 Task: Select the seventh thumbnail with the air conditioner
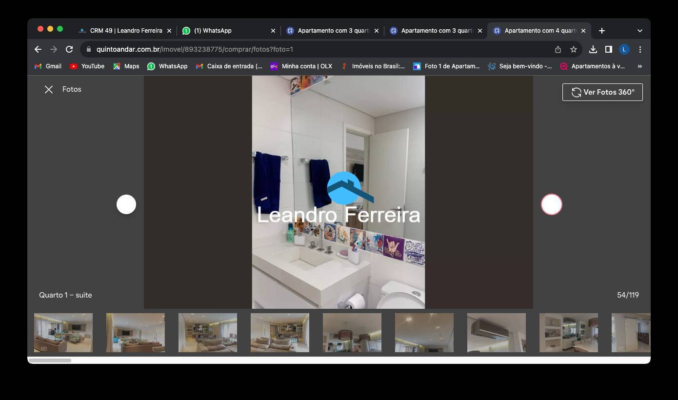click(497, 333)
